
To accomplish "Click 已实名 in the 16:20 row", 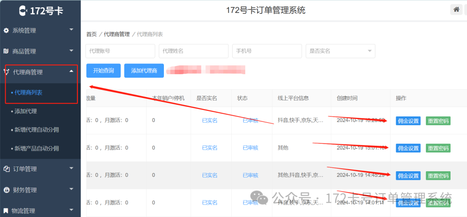I will [x=210, y=120].
